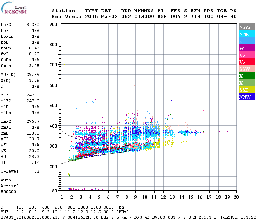Click the time 013000 in header
Image resolution: width=257 pixels, height=220 pixels.
click(144, 16)
